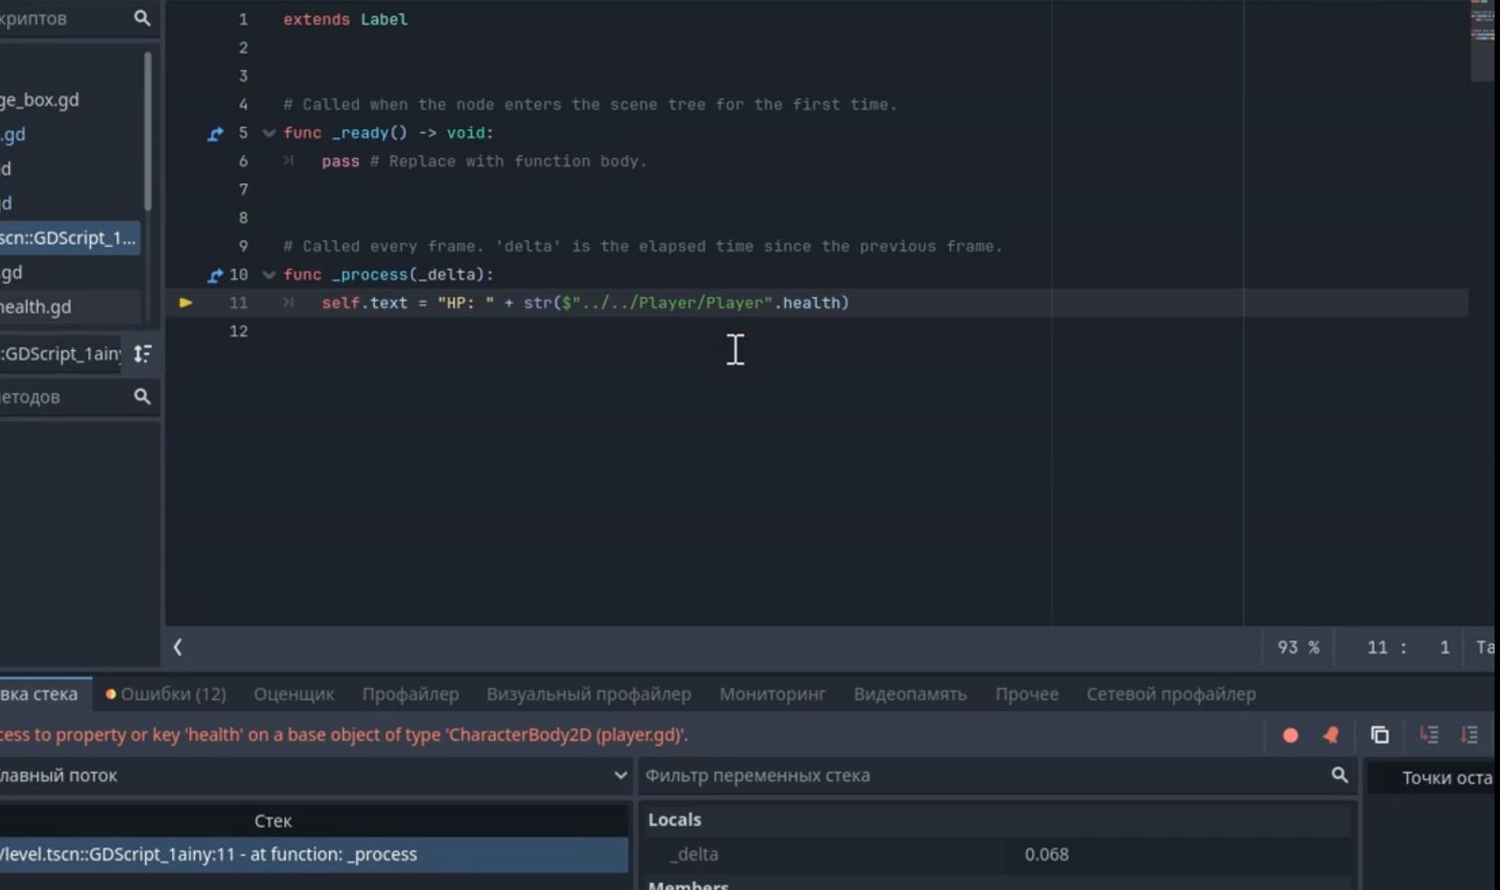Toggle Skip Breakpoints red circle
The width and height of the screenshot is (1500, 890).
[x=1290, y=735]
